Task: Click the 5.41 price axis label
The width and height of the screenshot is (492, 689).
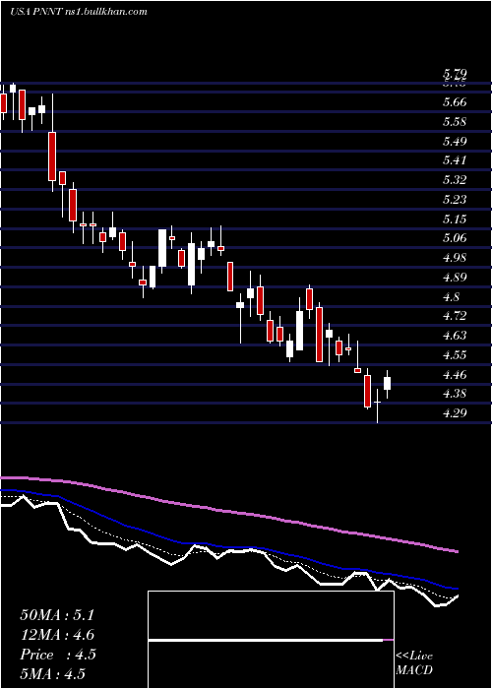Action: point(455,160)
